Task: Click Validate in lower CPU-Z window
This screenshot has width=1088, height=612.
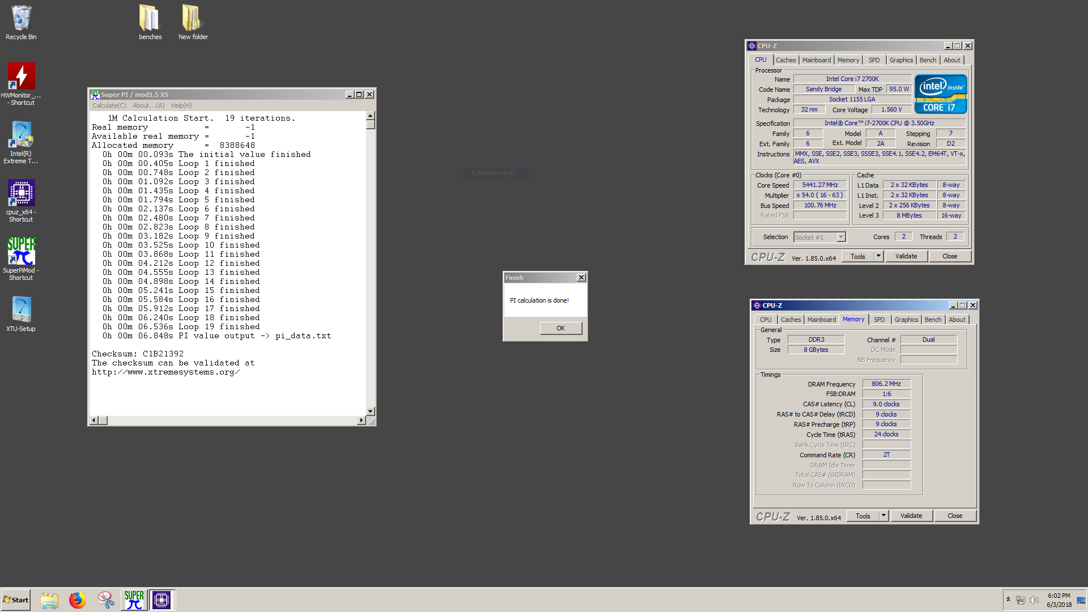Action: click(x=911, y=516)
